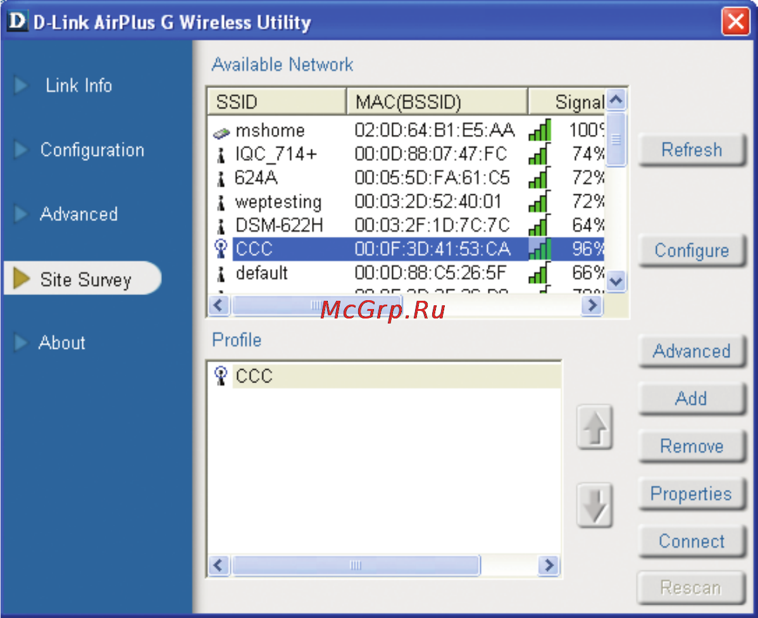Select the CCC network row
The width and height of the screenshot is (758, 618).
[x=406, y=249]
